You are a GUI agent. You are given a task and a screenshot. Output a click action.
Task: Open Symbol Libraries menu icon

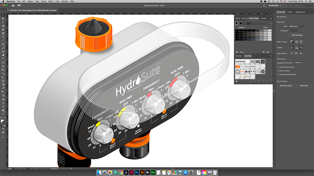[237, 81]
